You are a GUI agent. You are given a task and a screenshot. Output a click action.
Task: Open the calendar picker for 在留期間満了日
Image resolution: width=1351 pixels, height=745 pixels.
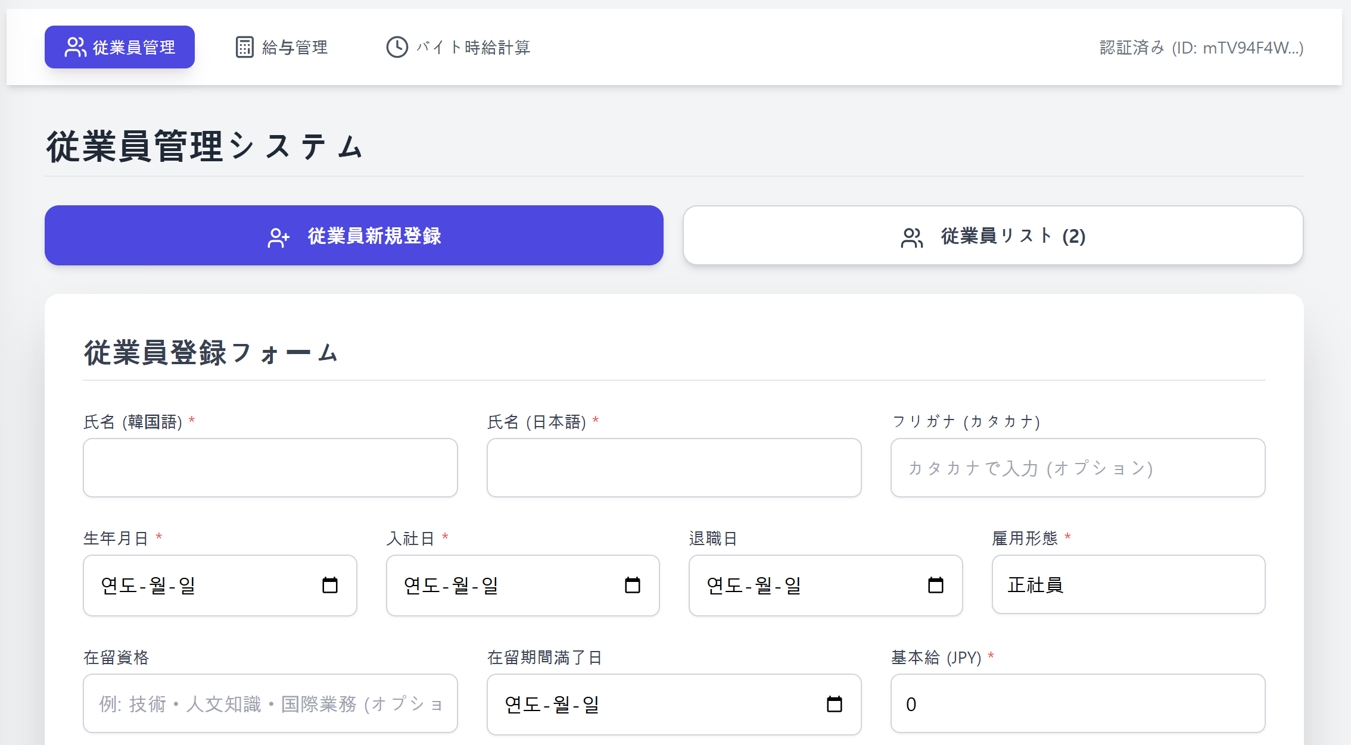[x=833, y=704]
